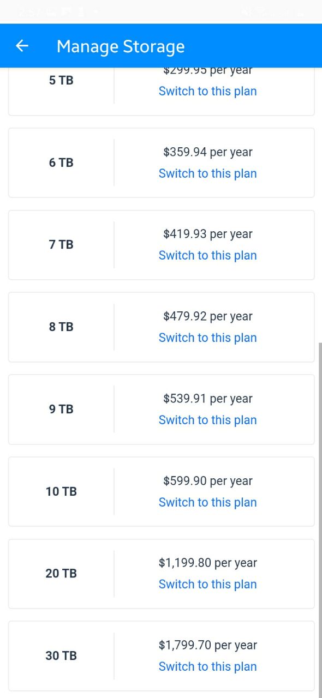322x698 pixels.
Task: Switch to the 6 TB plan
Action: 207,173
